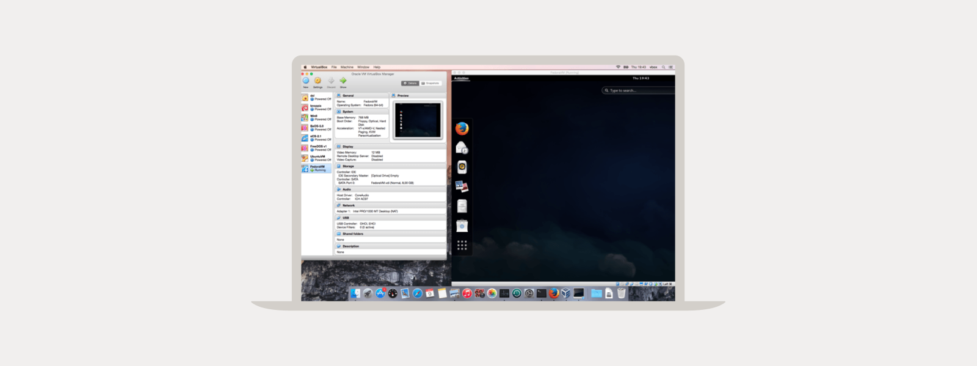This screenshot has height=366, width=977.
Task: Open the File menu
Action: pos(334,67)
